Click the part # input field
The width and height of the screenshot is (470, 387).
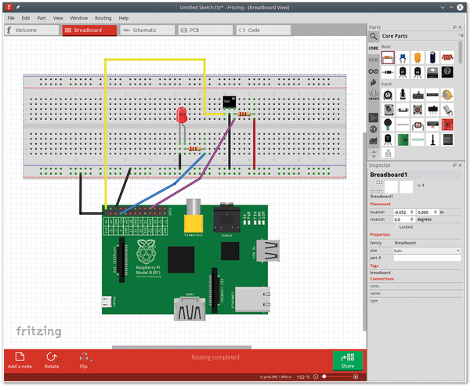pyautogui.click(x=427, y=258)
